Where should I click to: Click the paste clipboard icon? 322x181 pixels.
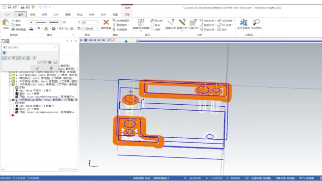point(6,22)
